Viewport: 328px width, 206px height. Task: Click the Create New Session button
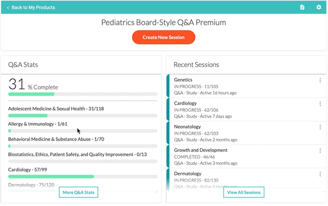[x=163, y=37]
